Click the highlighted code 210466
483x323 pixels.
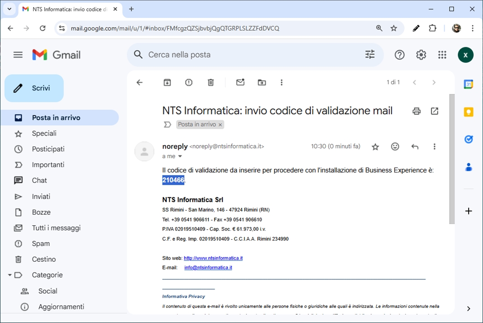(173, 180)
